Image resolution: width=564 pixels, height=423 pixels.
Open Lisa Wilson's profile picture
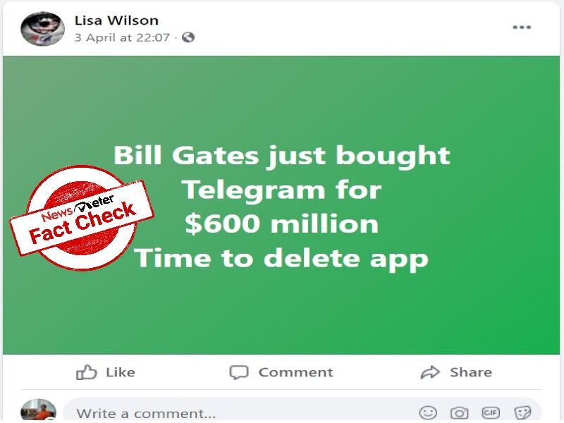pos(42,29)
